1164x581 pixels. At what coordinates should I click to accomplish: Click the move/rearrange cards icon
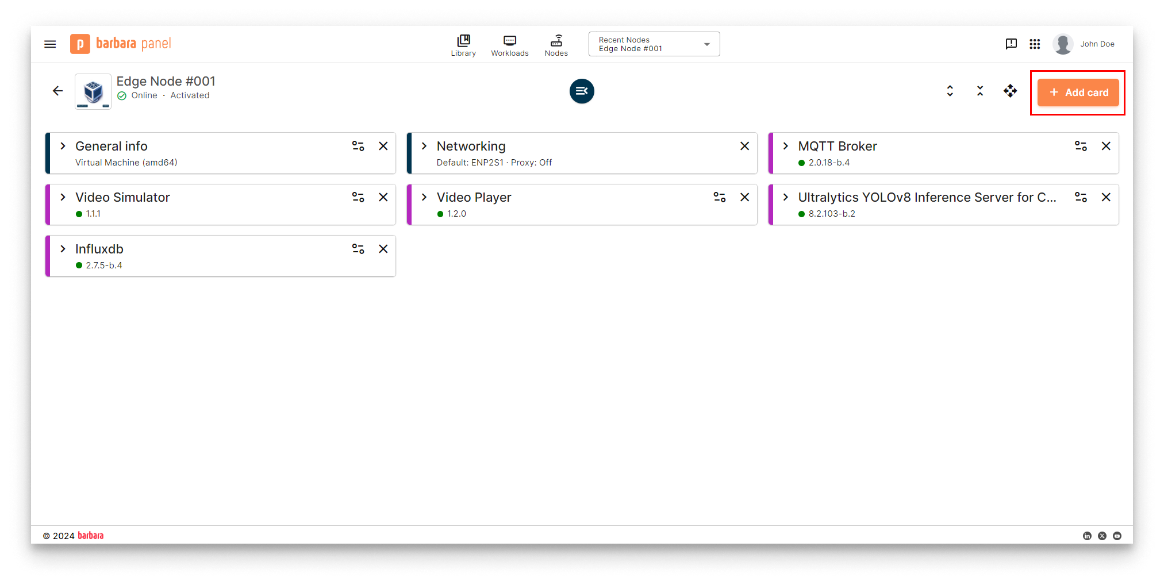pyautogui.click(x=1010, y=91)
